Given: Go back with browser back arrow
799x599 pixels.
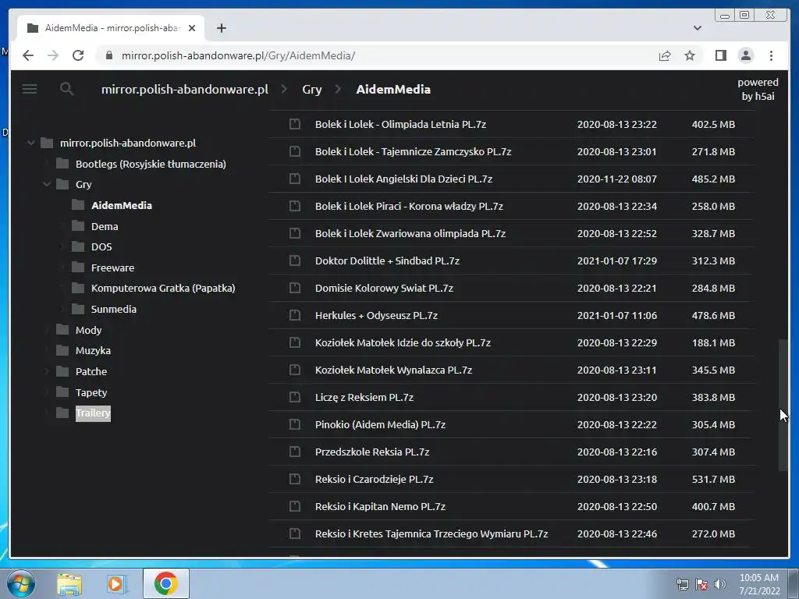Looking at the screenshot, I should coord(28,55).
